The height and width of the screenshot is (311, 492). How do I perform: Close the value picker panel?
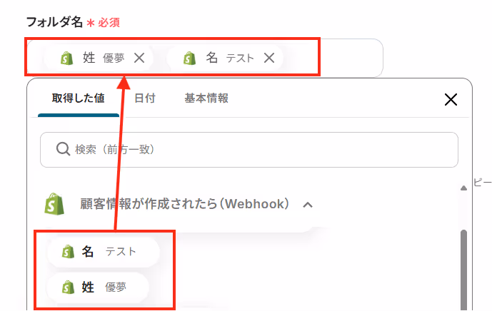point(451,99)
